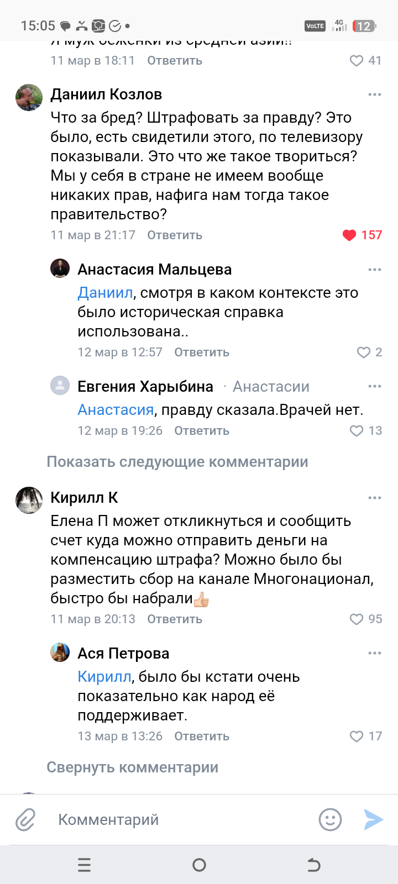Open three-dot menu on Кирилл К's comment

(x=375, y=498)
